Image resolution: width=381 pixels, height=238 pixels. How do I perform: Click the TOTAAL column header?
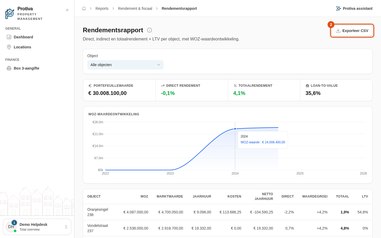tap(342, 196)
